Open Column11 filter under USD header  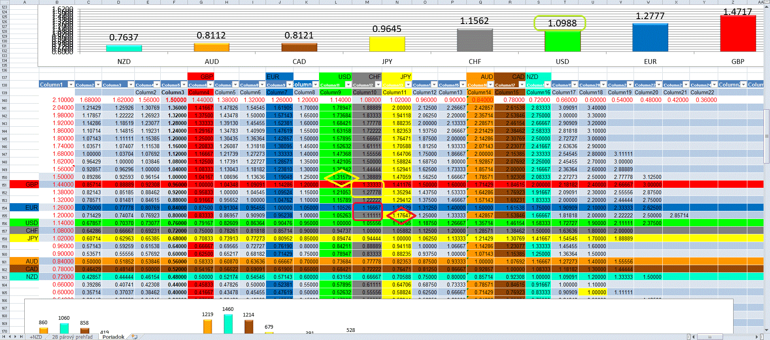click(348, 85)
